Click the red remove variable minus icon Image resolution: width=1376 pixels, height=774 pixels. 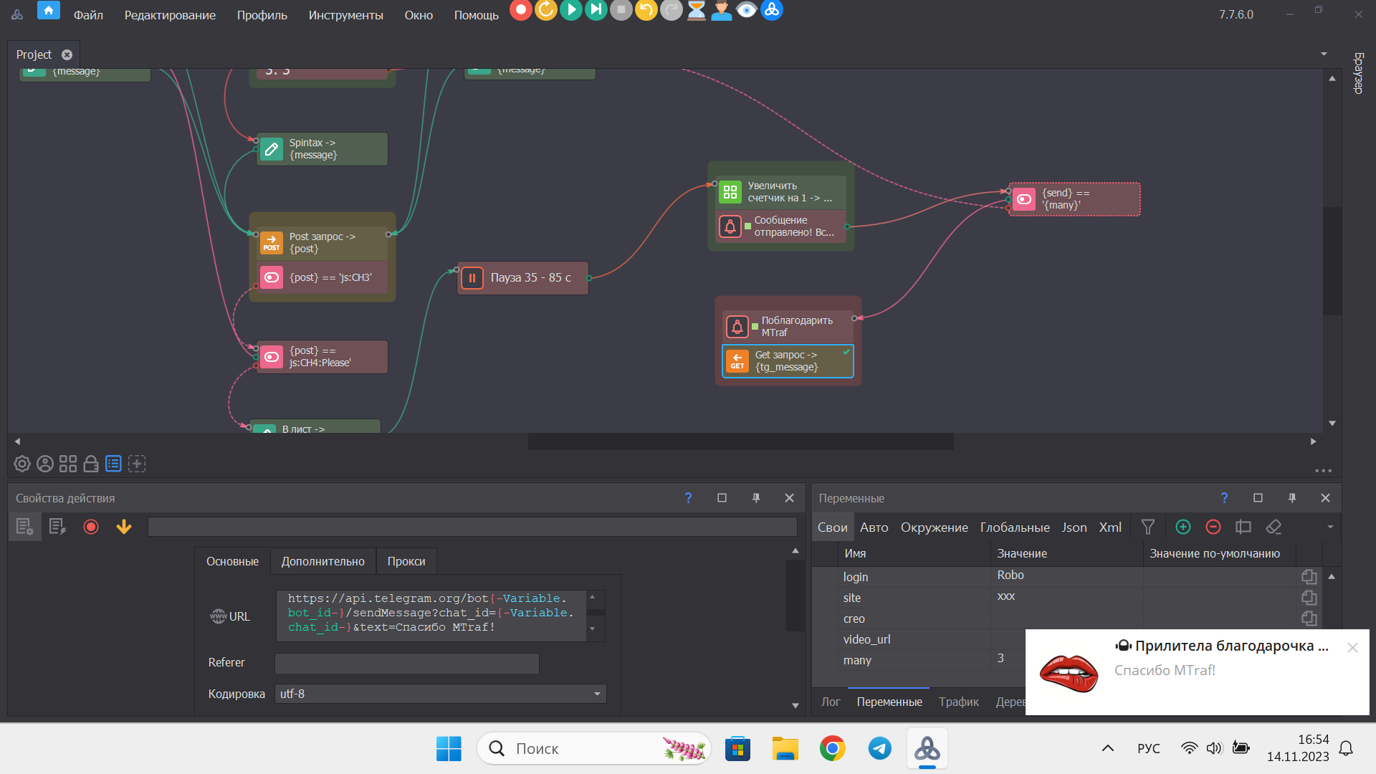1213,527
